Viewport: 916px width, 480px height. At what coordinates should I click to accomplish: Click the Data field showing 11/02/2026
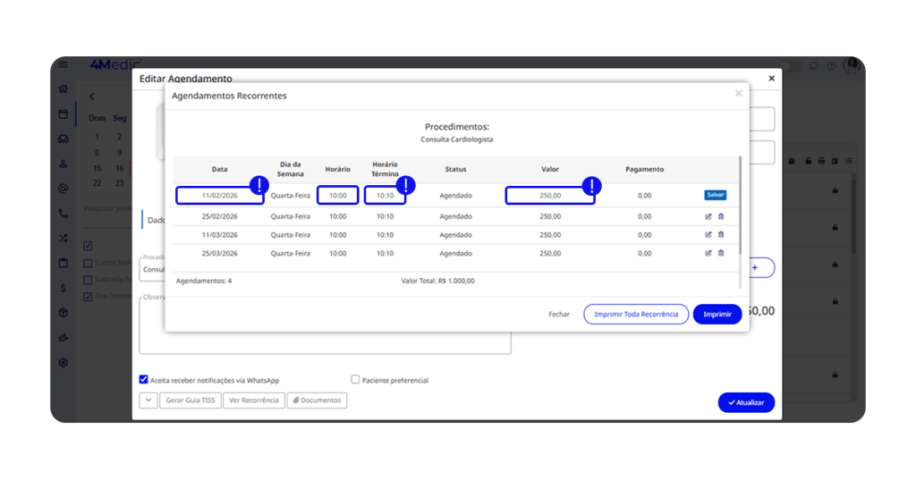pos(219,195)
